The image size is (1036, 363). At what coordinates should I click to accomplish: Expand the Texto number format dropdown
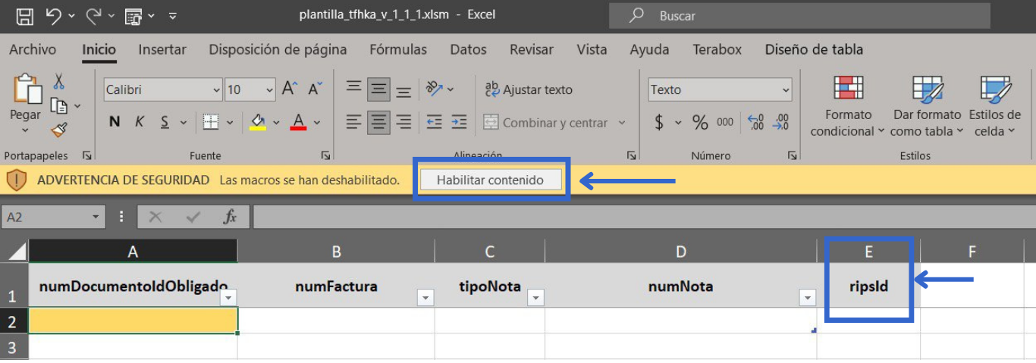tap(786, 90)
